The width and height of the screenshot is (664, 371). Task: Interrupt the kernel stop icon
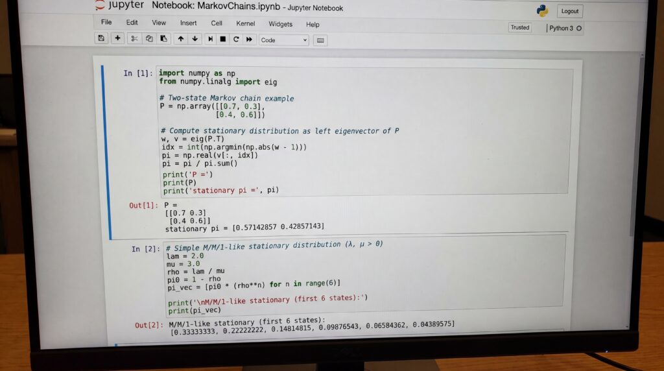tap(223, 39)
